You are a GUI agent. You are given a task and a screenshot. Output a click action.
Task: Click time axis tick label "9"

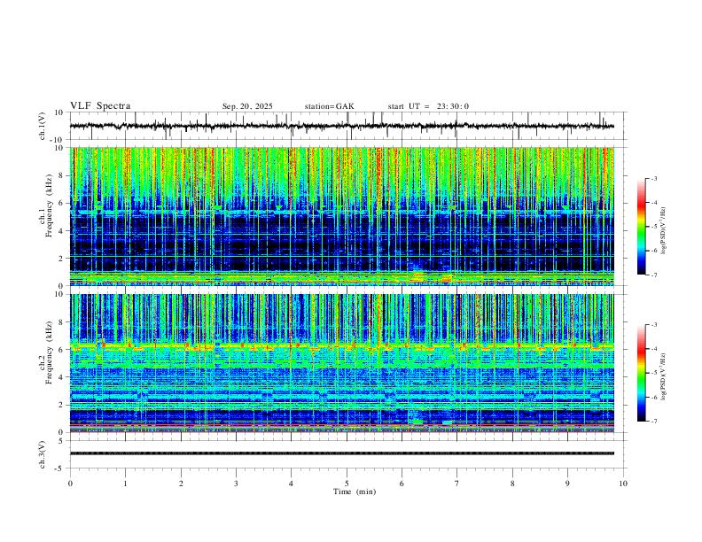567,484
